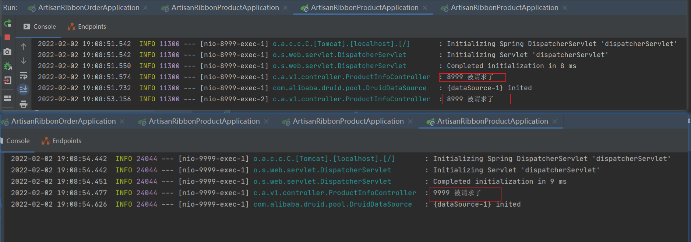Click the lower Endpoints tab's orange icon
The height and width of the screenshot is (242, 691).
click(x=46, y=141)
